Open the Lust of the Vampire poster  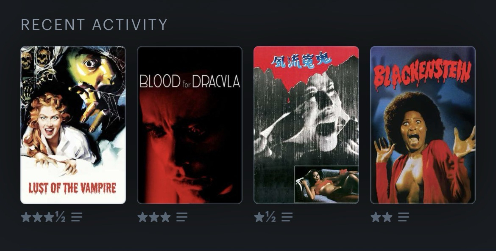pyautogui.click(x=73, y=125)
